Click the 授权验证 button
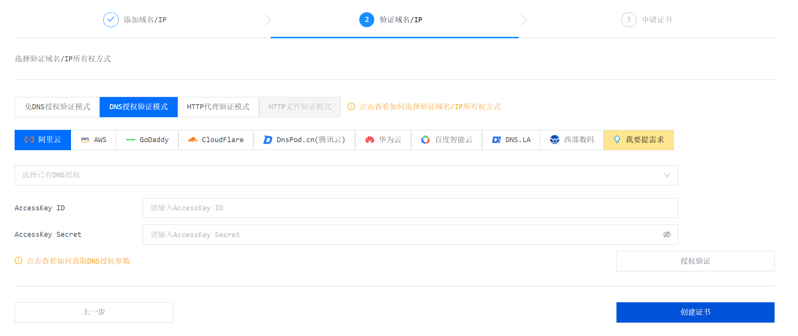 (695, 261)
